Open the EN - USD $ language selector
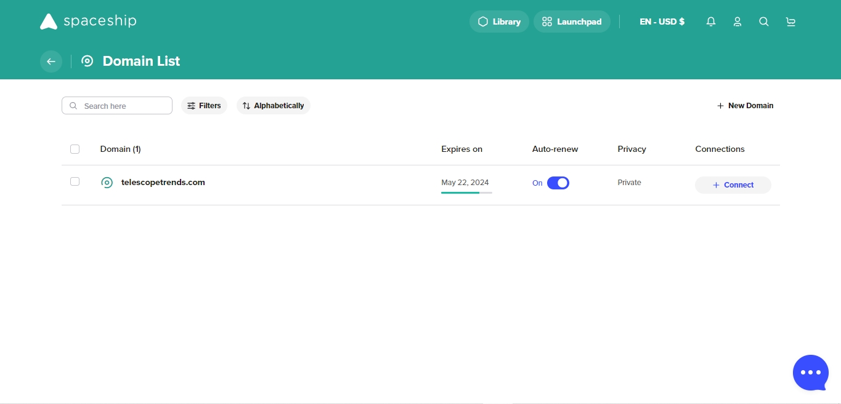This screenshot has height=404, width=841. (x=662, y=22)
